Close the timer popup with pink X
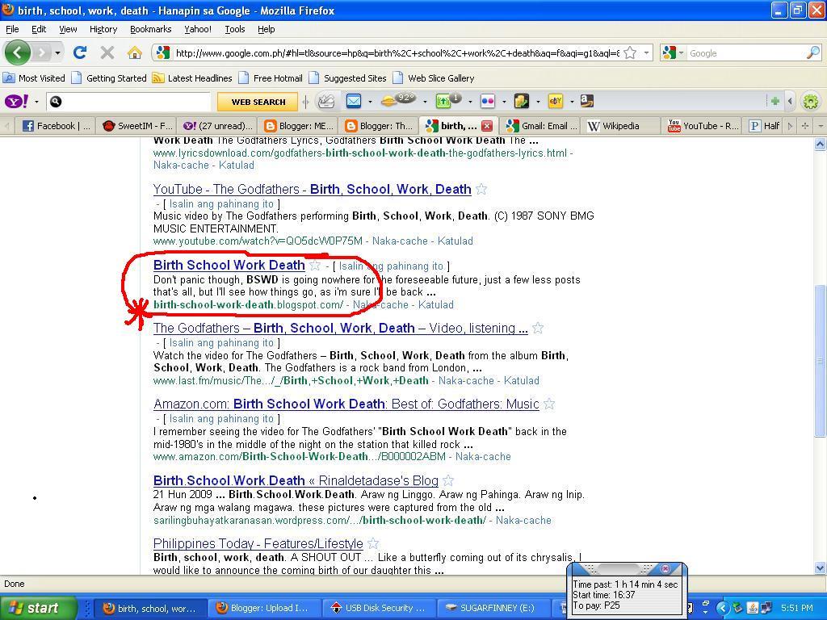This screenshot has height=620, width=827. (665, 568)
